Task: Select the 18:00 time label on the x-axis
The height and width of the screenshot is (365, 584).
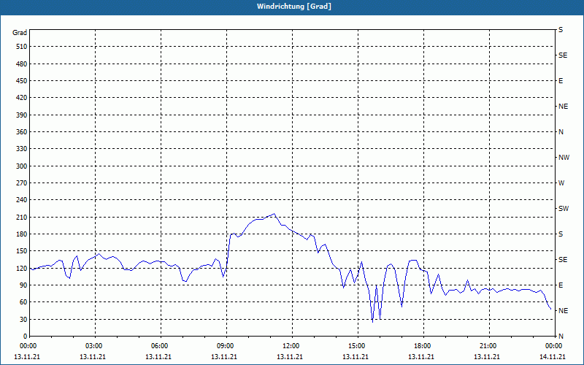Action: click(423, 346)
